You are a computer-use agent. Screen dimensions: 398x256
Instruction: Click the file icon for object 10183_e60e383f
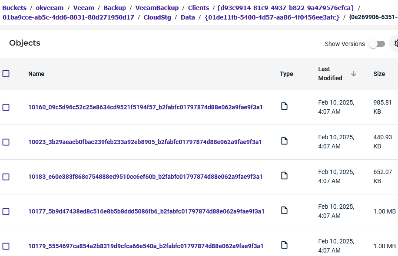point(284,176)
